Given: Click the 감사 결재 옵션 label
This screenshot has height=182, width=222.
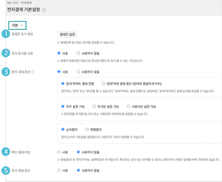Looking at the screenshot, I should (x=21, y=170).
